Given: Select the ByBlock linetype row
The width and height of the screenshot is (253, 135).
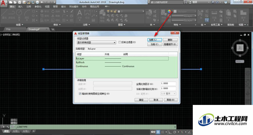Looking at the screenshot, I should coord(122,62).
